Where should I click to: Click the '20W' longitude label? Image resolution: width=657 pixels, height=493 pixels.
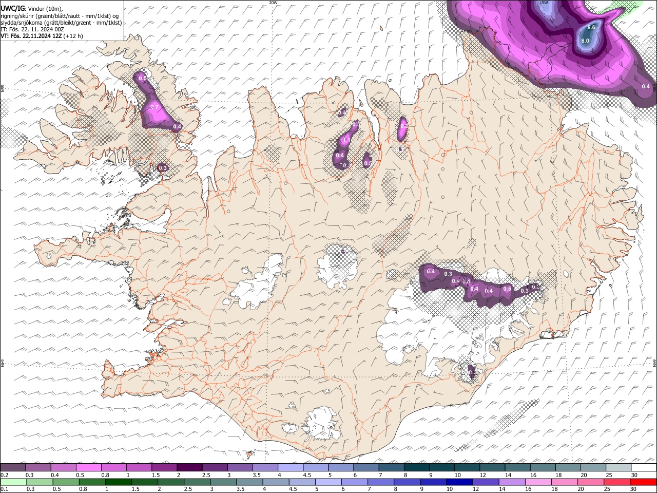273,3
